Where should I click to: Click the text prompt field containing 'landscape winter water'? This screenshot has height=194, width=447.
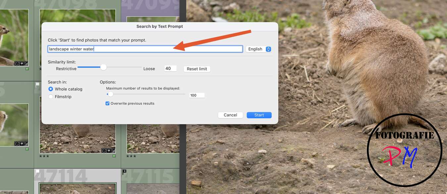145,49
